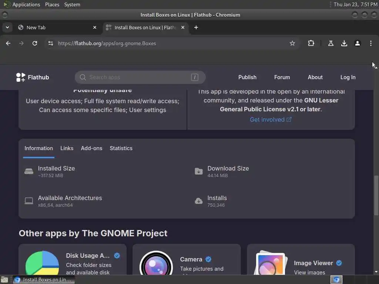Click the Installs cloud download icon

[x=199, y=201]
